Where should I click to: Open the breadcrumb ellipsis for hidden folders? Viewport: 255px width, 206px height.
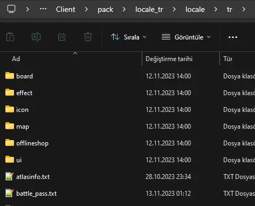pyautogui.click(x=43, y=9)
